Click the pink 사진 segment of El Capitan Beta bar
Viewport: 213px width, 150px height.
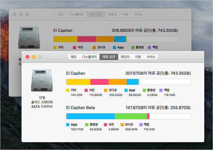(148, 116)
